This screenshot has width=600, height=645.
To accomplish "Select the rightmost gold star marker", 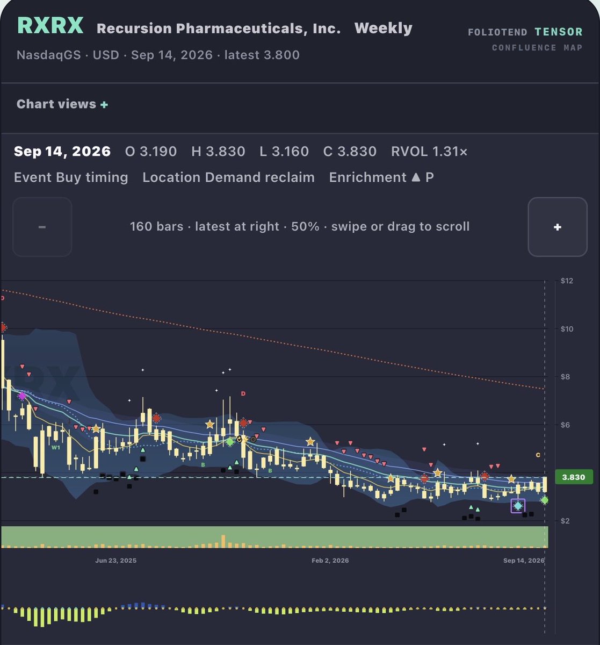I will coord(511,479).
